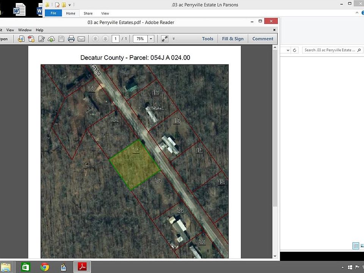Upload the file using the cloud icon
Screen dimensions: 364x273
pos(51,39)
